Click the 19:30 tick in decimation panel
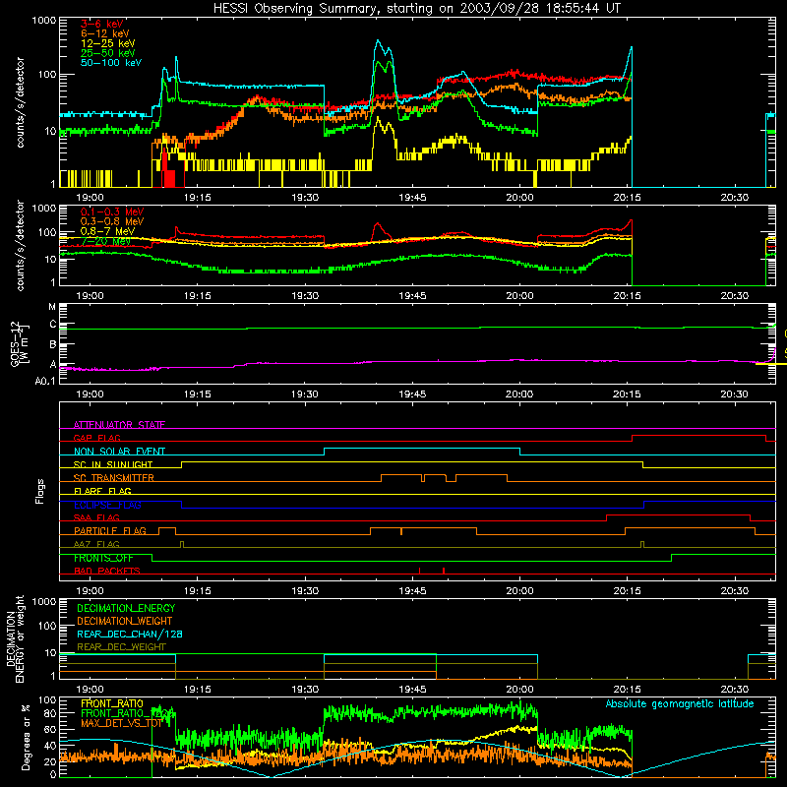787x787 pixels. click(x=305, y=690)
